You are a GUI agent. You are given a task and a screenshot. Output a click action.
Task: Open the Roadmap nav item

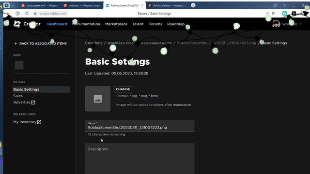(176, 24)
